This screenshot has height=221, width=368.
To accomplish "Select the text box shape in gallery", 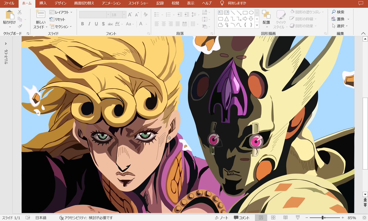I will (220, 13).
